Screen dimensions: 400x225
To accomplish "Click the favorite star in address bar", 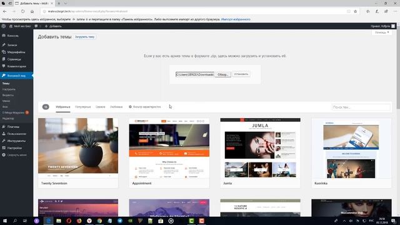I will (x=356, y=11).
